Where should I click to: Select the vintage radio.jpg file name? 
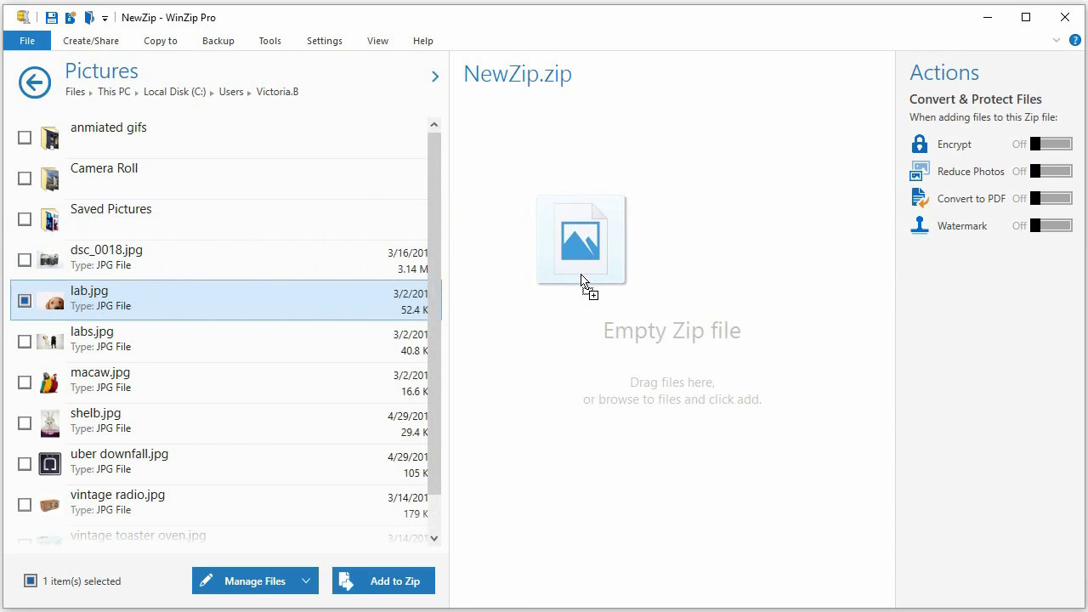pyautogui.click(x=117, y=495)
